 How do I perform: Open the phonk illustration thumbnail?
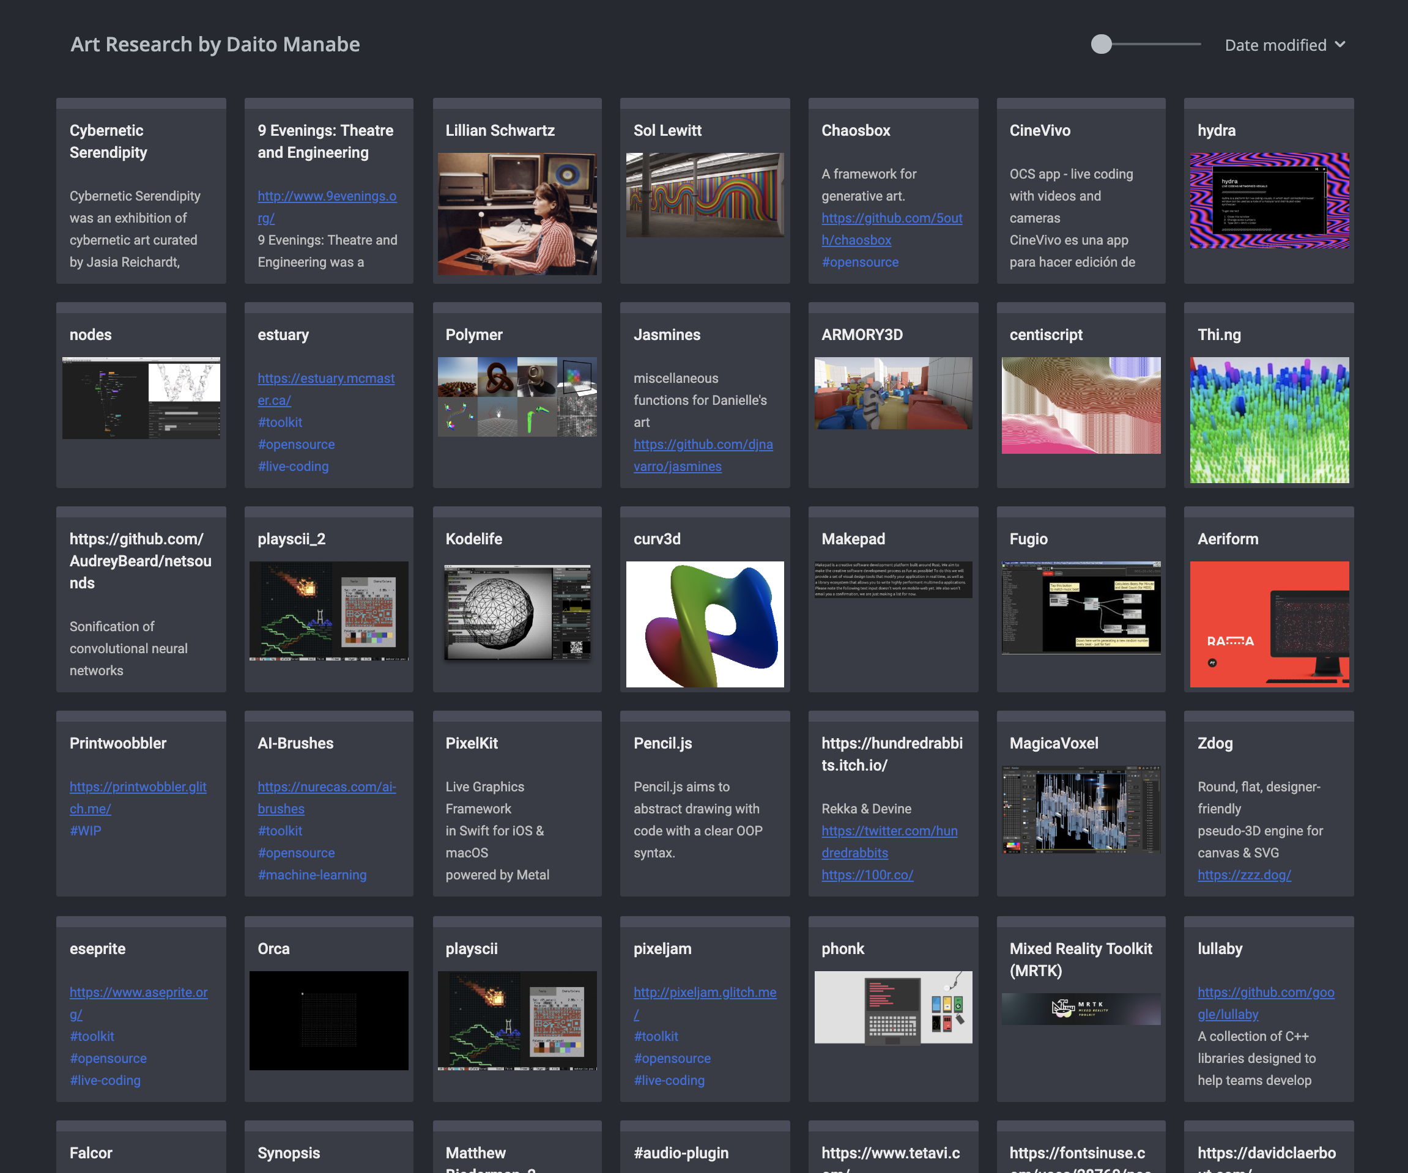893,1007
